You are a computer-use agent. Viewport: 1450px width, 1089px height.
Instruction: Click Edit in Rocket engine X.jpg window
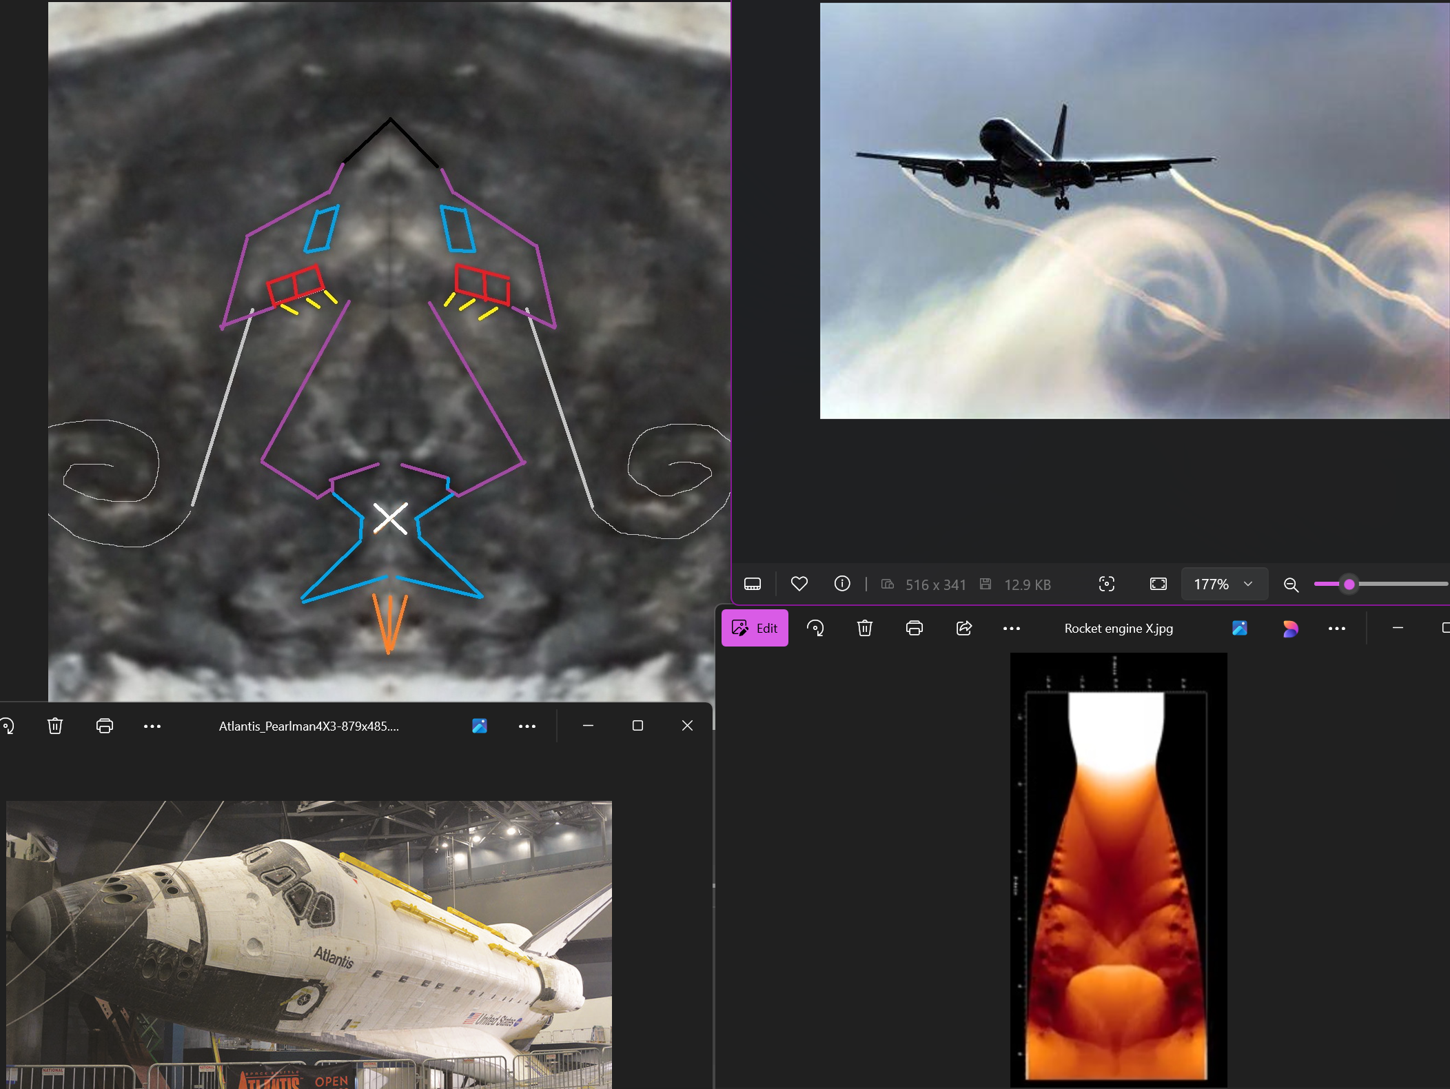click(x=755, y=628)
